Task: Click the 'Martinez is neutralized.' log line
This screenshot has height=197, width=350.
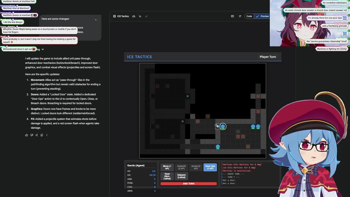Action: point(237,171)
